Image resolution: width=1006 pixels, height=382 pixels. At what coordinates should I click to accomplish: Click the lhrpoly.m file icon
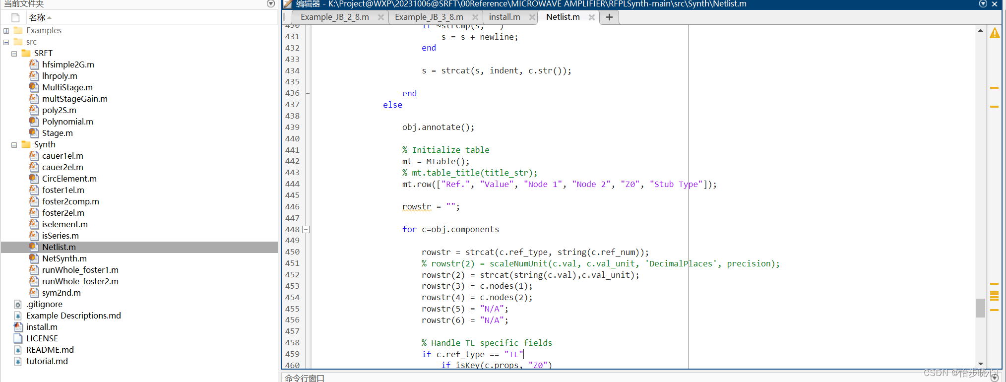pos(34,76)
